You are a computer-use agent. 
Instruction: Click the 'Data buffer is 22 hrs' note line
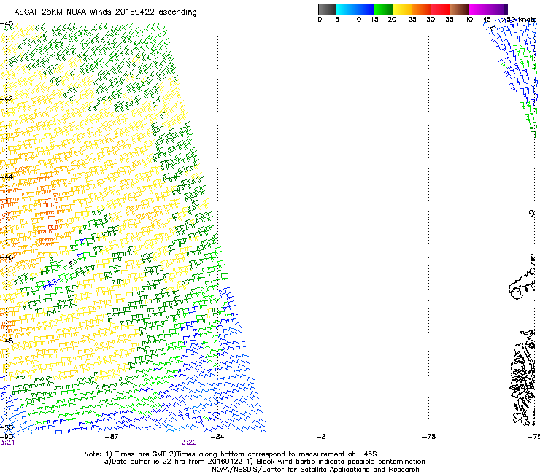point(264,462)
